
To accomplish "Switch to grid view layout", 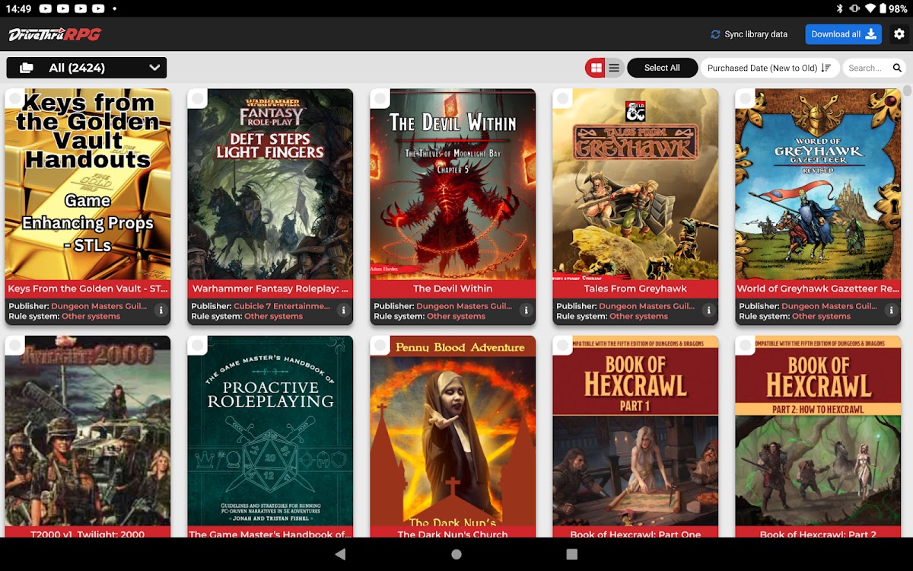I will [596, 68].
